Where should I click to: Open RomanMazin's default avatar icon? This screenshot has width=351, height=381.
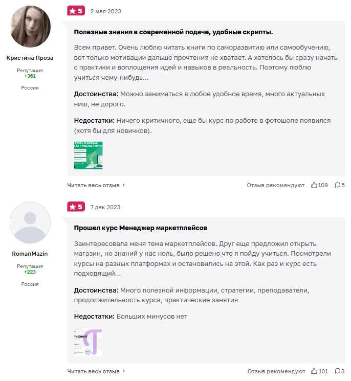pos(30,222)
